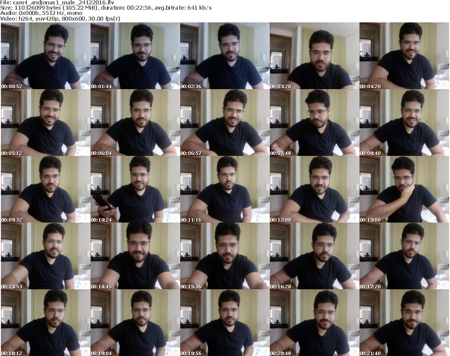Select the thumbnail timestamped 00:08:40
The height and width of the screenshot is (356, 450).
(x=404, y=122)
